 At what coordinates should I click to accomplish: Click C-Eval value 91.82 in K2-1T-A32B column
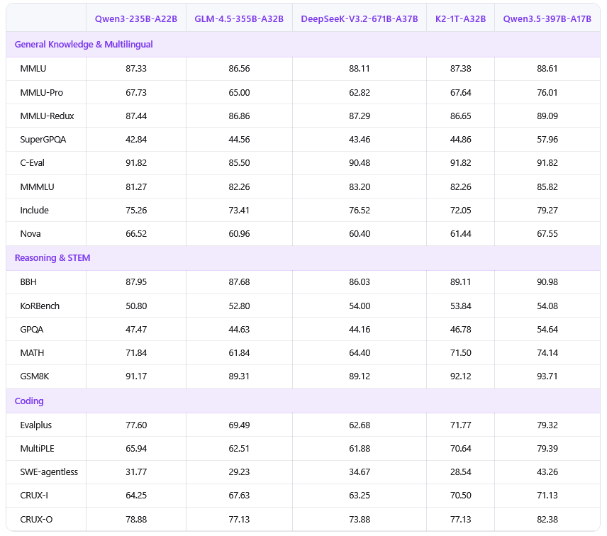click(x=460, y=162)
